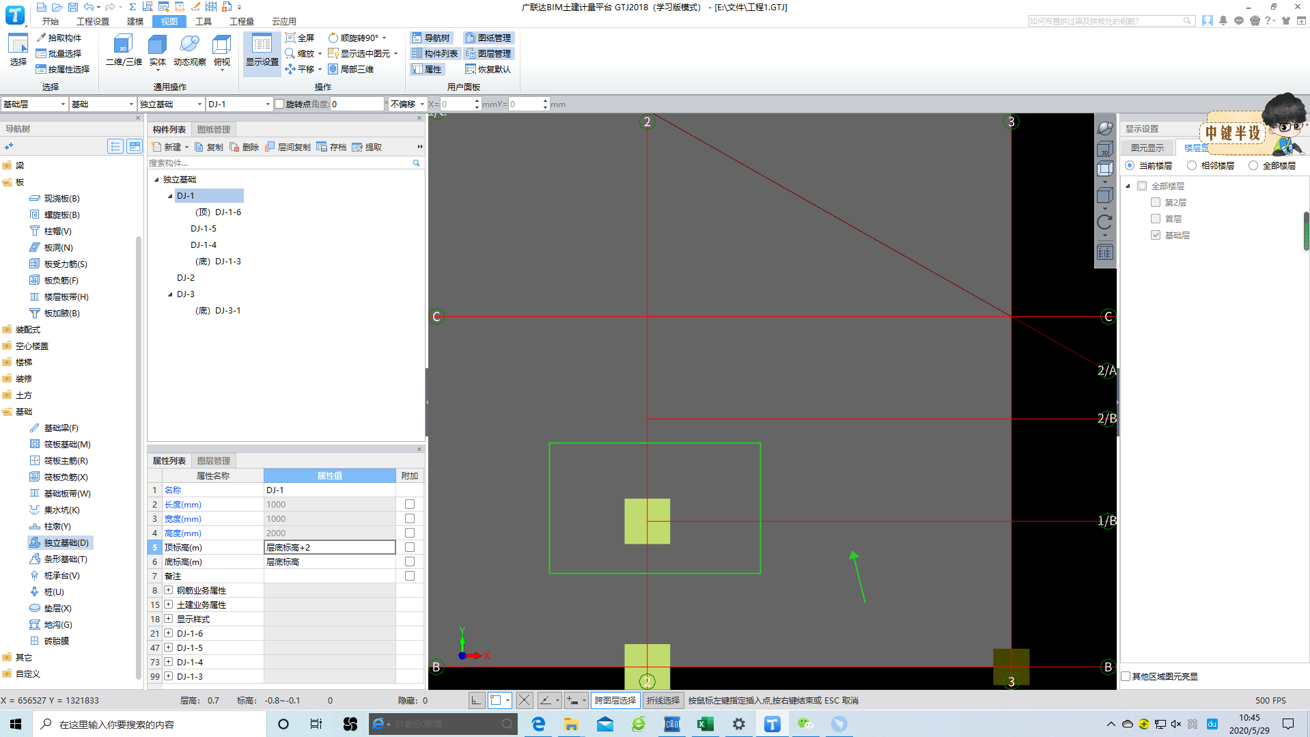Viewport: 1310px width, 737px height.
Task: Toggle the 构件列表 component list panel
Action: (x=434, y=53)
